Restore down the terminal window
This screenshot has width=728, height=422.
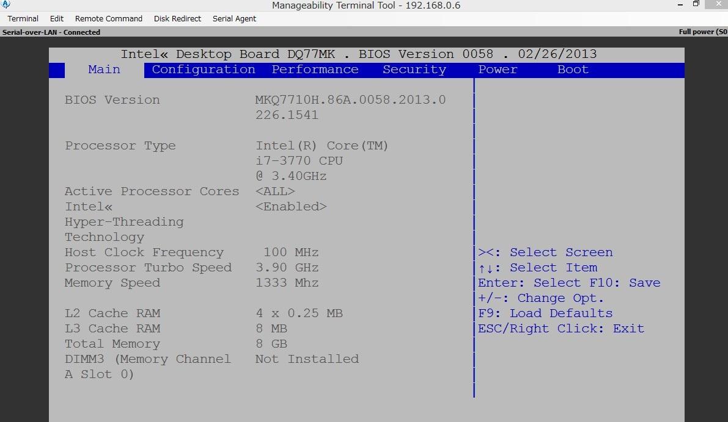tap(696, 4)
